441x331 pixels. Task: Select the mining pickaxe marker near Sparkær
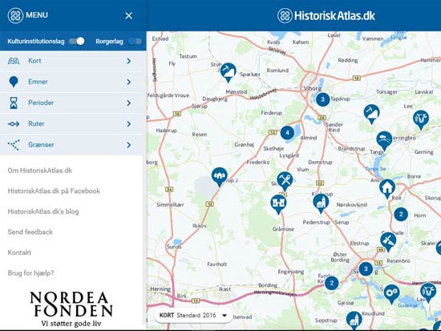point(228,72)
